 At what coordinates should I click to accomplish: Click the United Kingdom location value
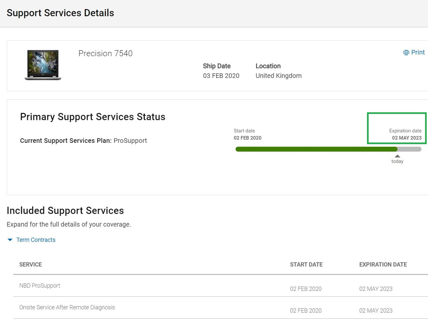(279, 76)
